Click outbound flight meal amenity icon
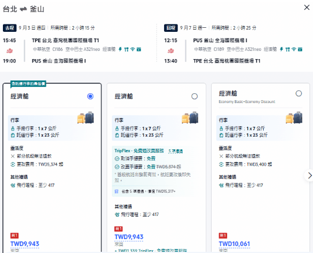The height and width of the screenshot is (253, 313). pos(126,49)
